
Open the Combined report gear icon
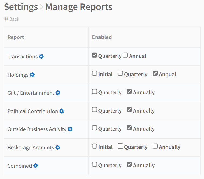point(36,166)
